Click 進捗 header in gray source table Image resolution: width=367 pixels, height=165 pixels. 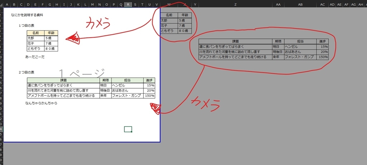pyautogui.click(x=323, y=41)
